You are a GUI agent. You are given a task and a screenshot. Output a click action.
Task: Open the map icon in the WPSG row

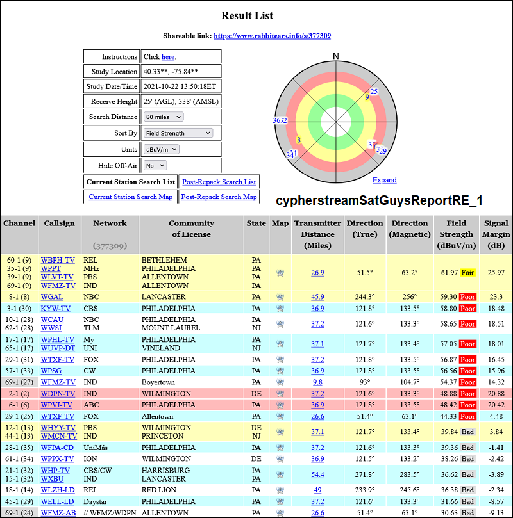click(280, 371)
